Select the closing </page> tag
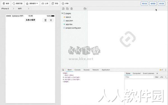The image size is (168, 105). [x=66, y=82]
